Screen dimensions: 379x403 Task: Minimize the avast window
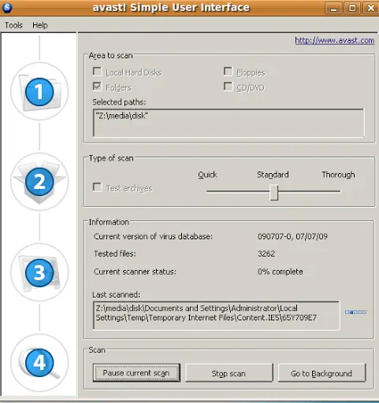point(333,8)
